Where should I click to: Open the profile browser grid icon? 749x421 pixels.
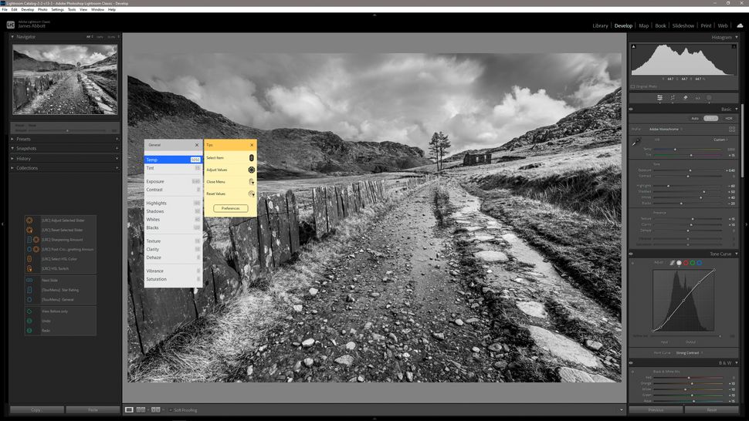[x=730, y=129]
